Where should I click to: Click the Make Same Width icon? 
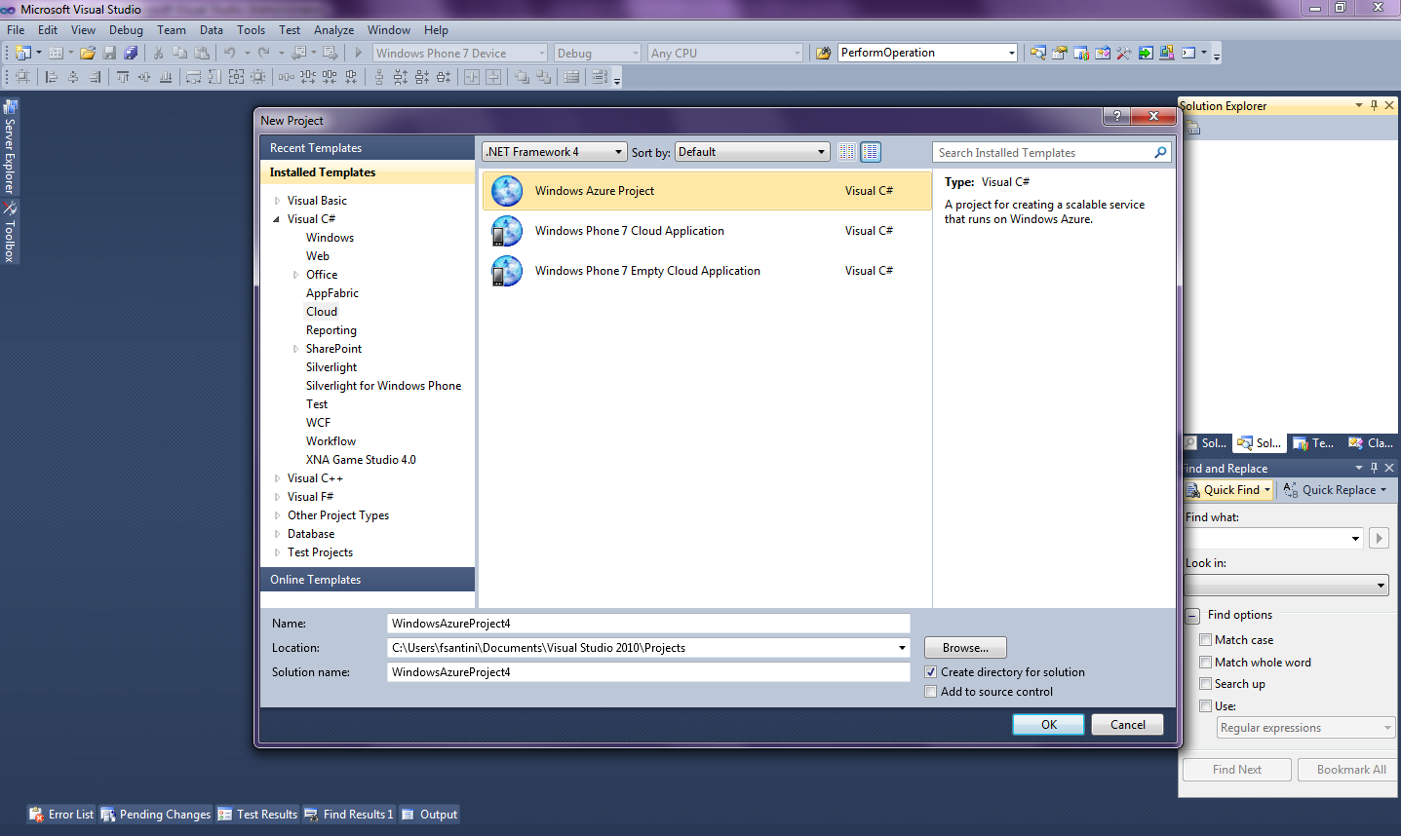193,76
